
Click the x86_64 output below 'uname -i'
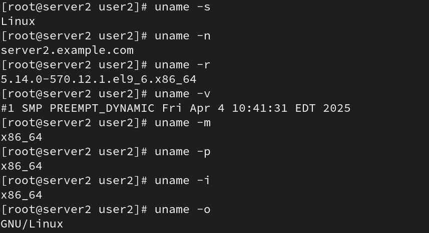(x=22, y=195)
